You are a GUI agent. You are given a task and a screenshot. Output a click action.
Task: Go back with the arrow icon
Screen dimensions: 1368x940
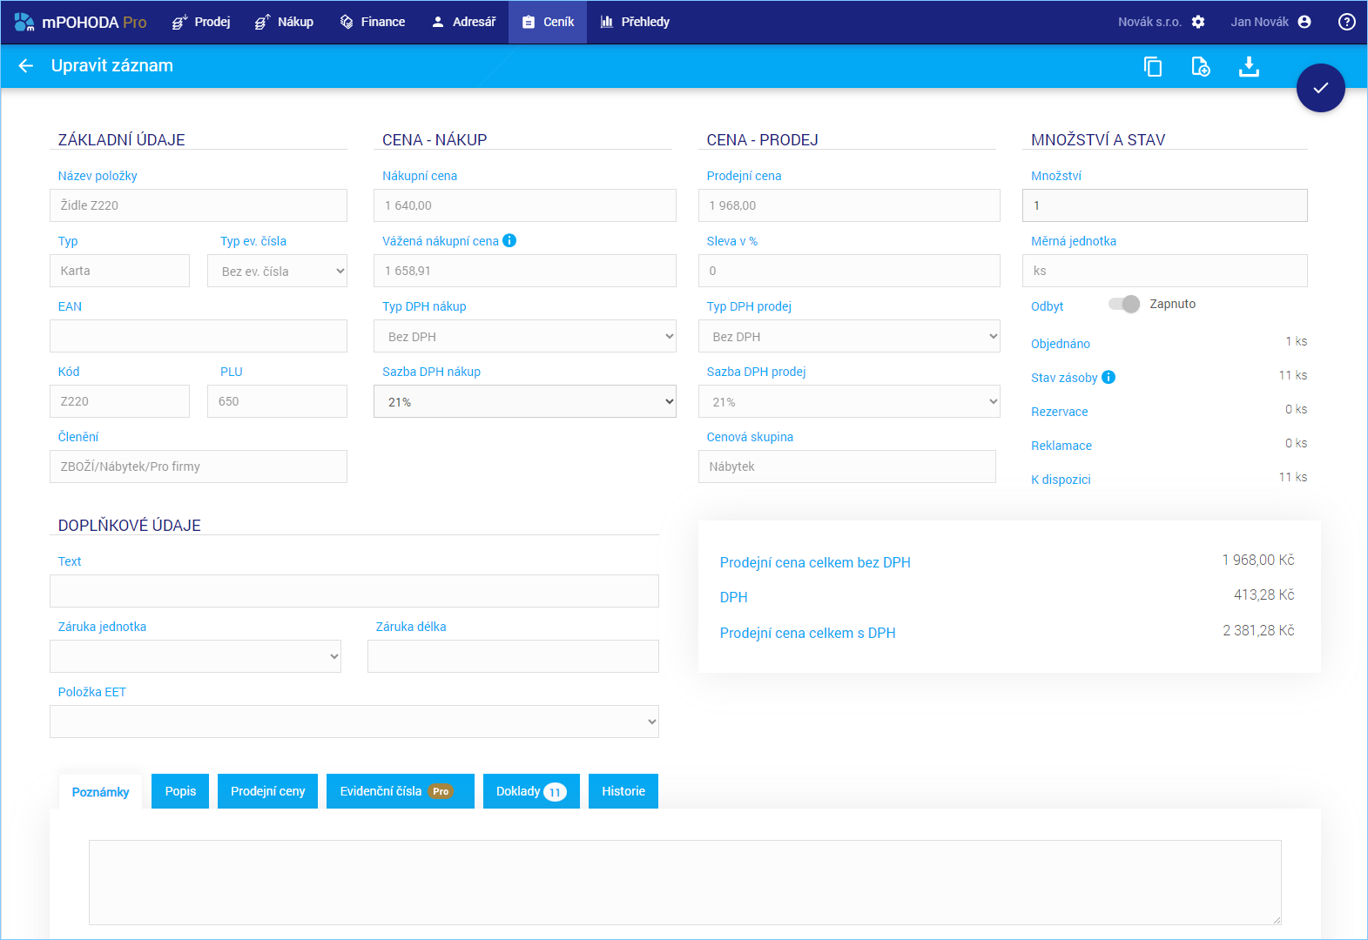click(26, 66)
